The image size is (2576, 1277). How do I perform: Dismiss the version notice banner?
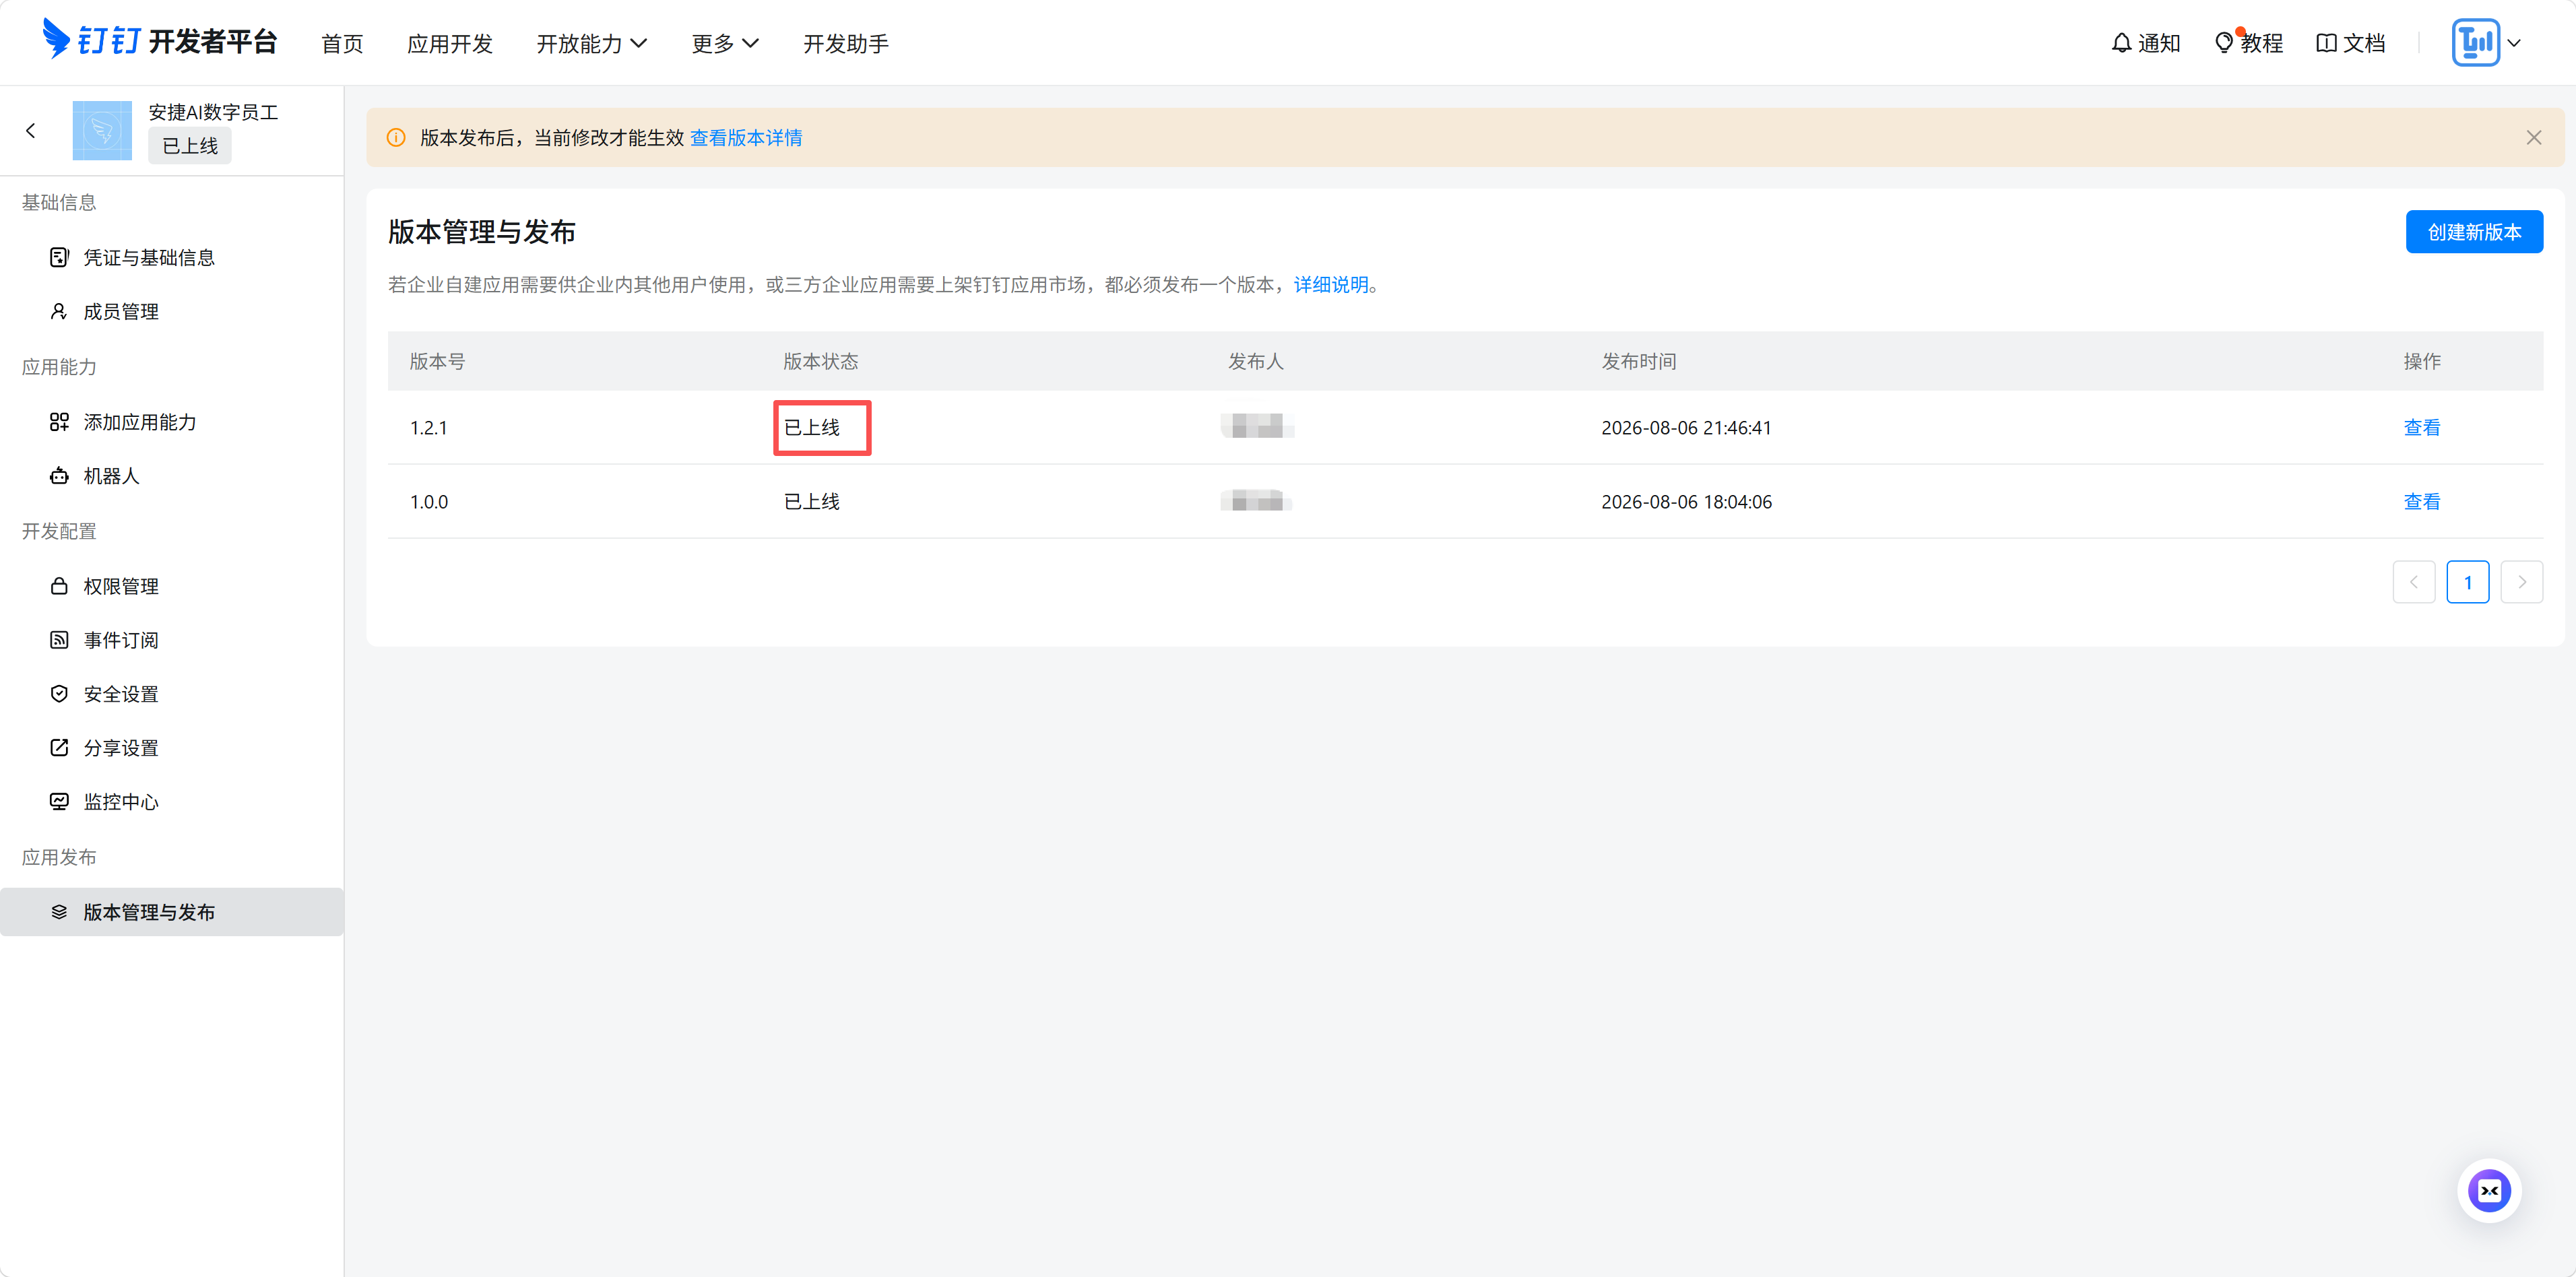(x=2533, y=138)
